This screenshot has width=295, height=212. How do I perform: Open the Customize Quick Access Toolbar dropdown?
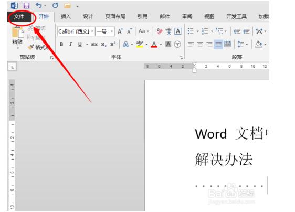pos(77,6)
